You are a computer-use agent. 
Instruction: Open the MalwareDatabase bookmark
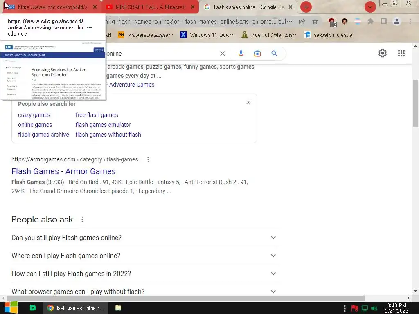[x=146, y=35]
